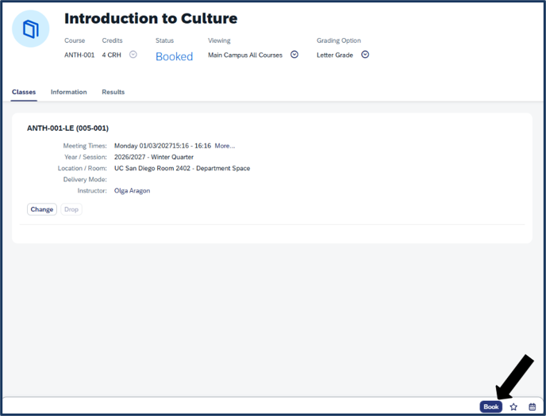Switch to the Classes tab
Image resolution: width=546 pixels, height=416 pixels.
pyautogui.click(x=24, y=92)
